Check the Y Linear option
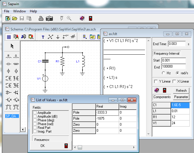The height and width of the screenshot is (153, 194). (156, 81)
